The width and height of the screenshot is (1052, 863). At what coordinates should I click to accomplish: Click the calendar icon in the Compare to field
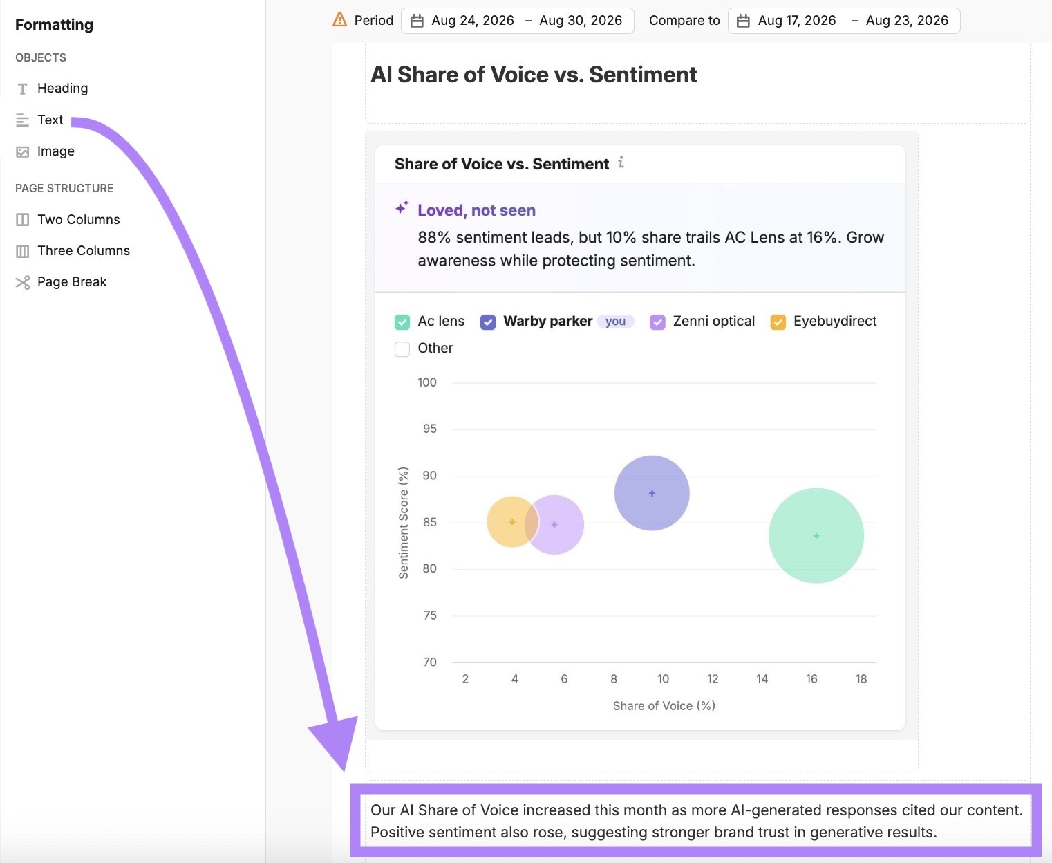tap(743, 21)
